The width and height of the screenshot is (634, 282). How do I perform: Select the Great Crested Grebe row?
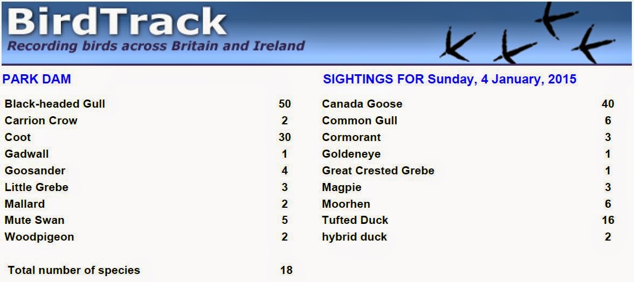pyautogui.click(x=468, y=170)
